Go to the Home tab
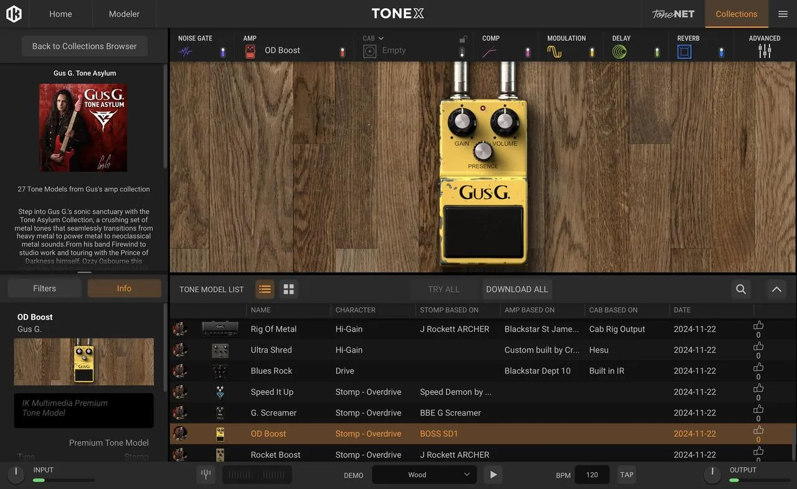This screenshot has width=797, height=489. (60, 14)
